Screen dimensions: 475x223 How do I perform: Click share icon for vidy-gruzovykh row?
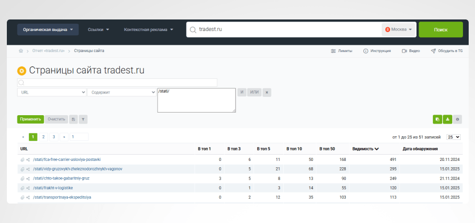click(x=28, y=169)
